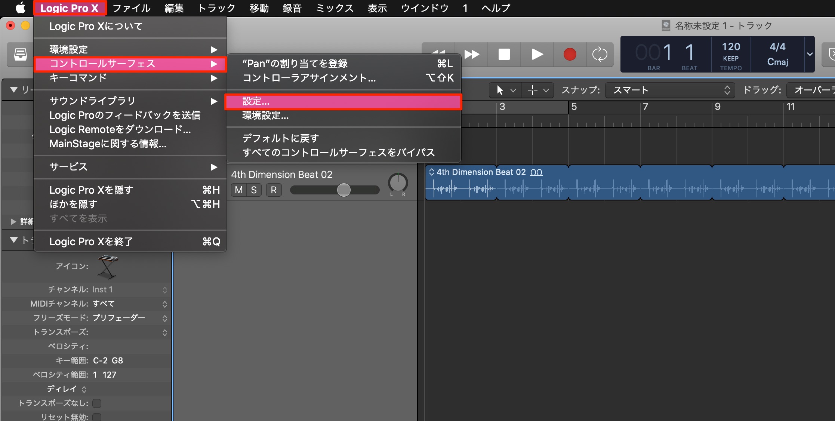Click bar 7 on the timeline ruler
Viewport: 835px width, 421px height.
point(645,107)
